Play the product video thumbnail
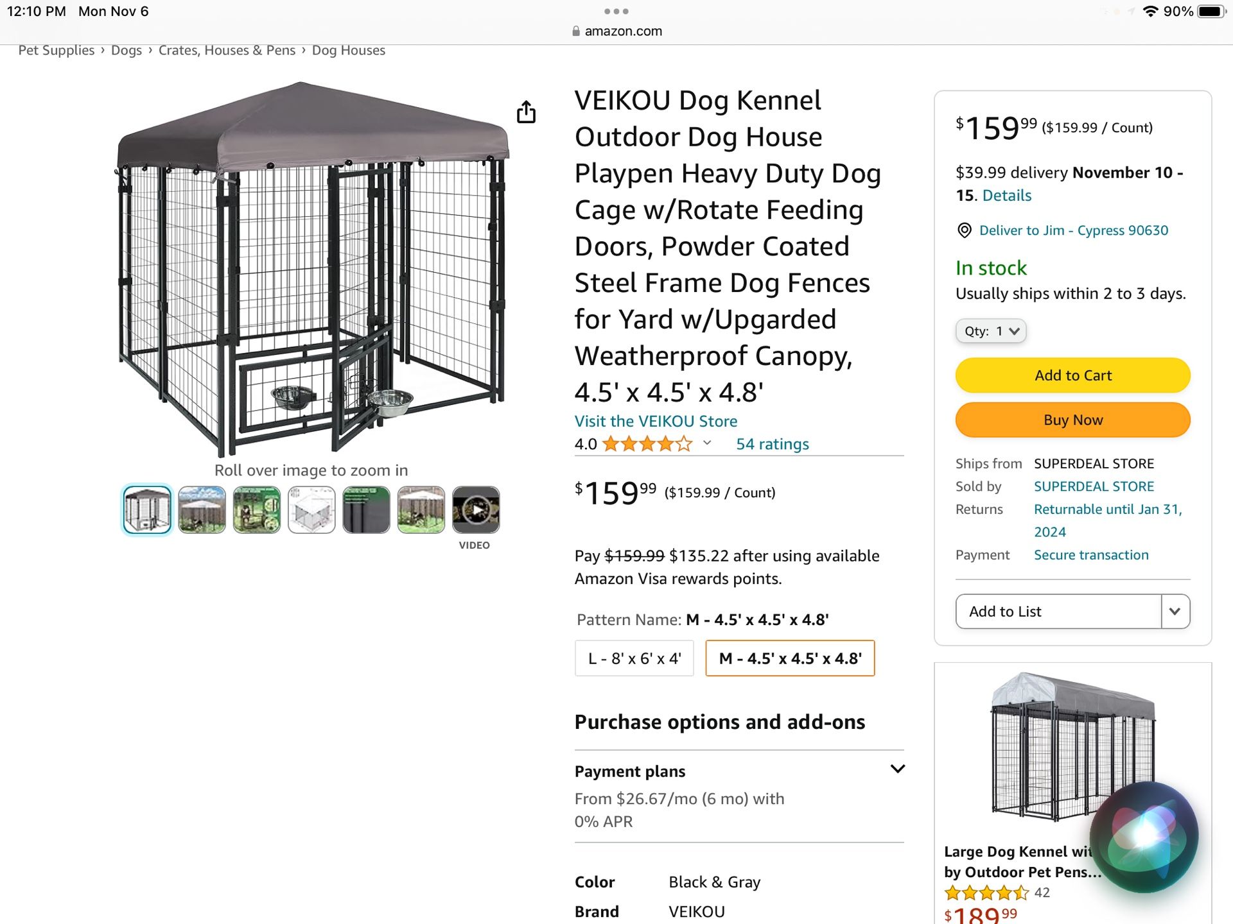This screenshot has height=924, width=1233. (476, 509)
